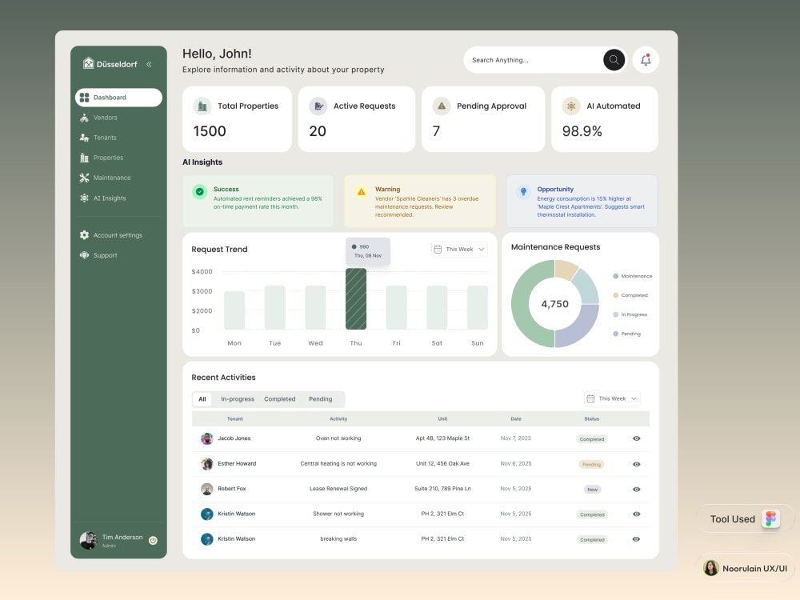The image size is (800, 600).
Task: Click Completed status badge for Jacob Jones
Action: coord(592,438)
